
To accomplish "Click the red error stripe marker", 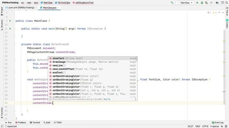I will 224,92.
